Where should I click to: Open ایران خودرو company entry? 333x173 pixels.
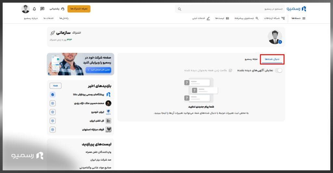(98, 112)
